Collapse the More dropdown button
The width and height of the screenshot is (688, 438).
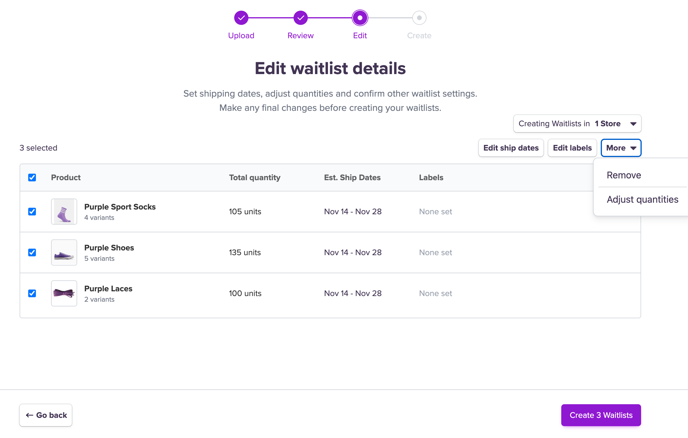coord(621,148)
